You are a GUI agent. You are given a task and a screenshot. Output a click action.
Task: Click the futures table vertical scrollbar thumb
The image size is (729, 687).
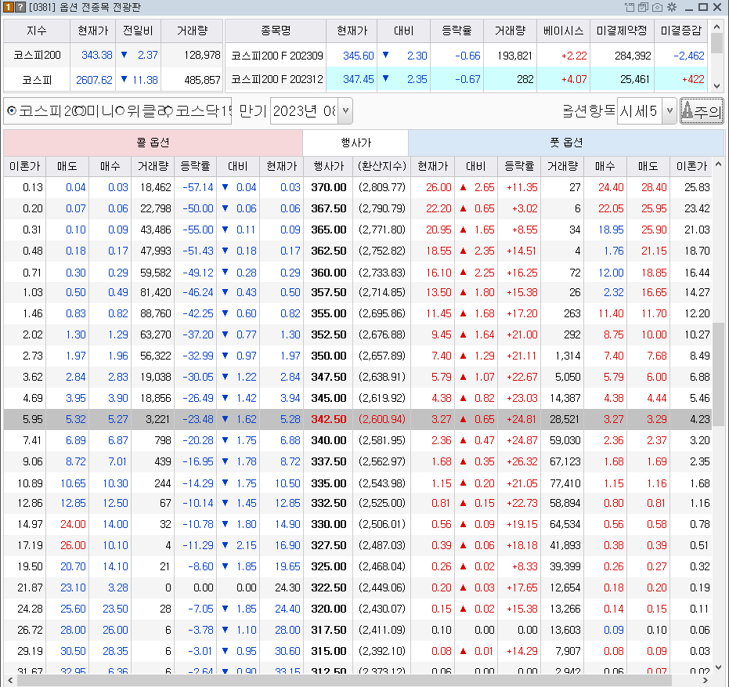pos(716,43)
